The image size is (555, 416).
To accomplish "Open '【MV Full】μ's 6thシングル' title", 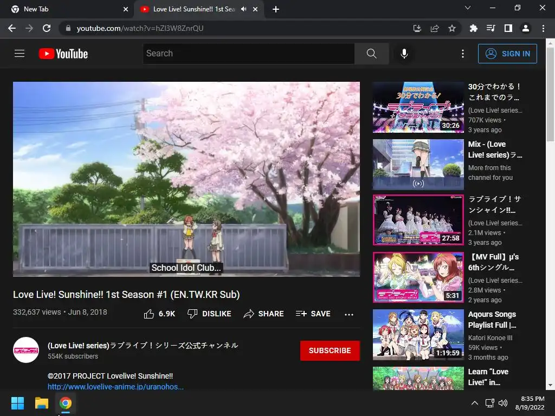I will tap(493, 262).
